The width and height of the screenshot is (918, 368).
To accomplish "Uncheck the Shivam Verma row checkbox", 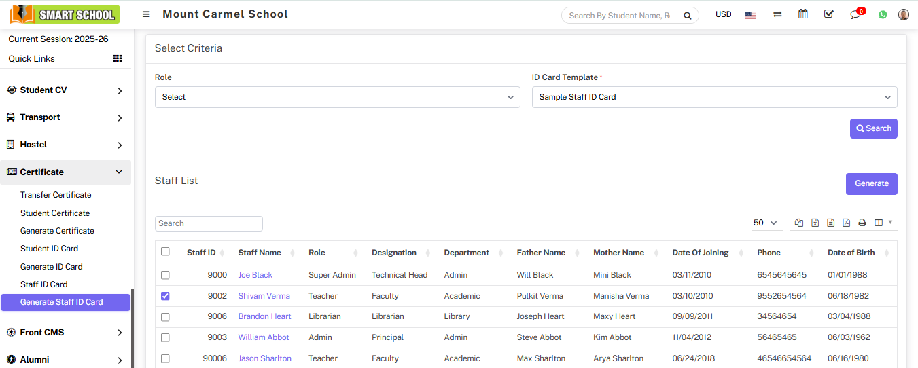I will coord(165,296).
